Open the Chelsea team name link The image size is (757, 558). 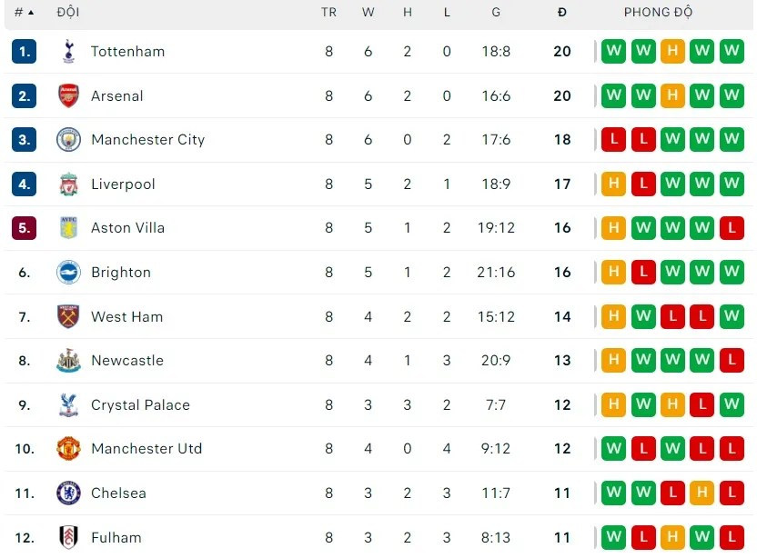(118, 493)
